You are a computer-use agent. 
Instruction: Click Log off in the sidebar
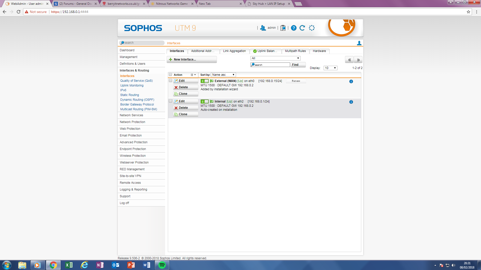[141, 203]
